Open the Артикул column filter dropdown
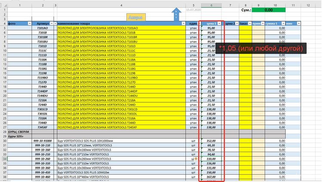 tap(52, 24)
